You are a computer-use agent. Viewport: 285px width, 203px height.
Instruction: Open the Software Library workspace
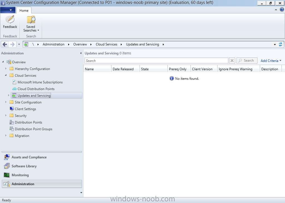[x=42, y=166]
